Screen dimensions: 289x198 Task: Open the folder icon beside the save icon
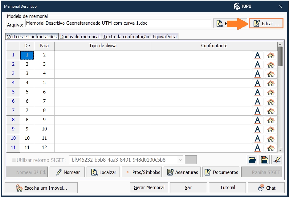tap(252, 159)
